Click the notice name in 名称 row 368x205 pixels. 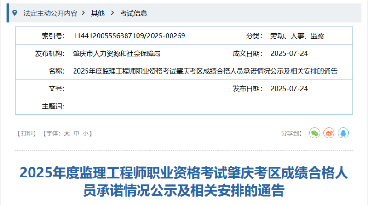click(205, 71)
